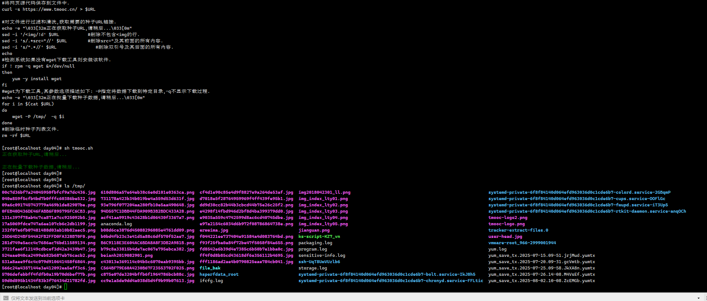Click the yum_save_tx 2025-07-26 M4VsEf.yumtx file

(542, 274)
